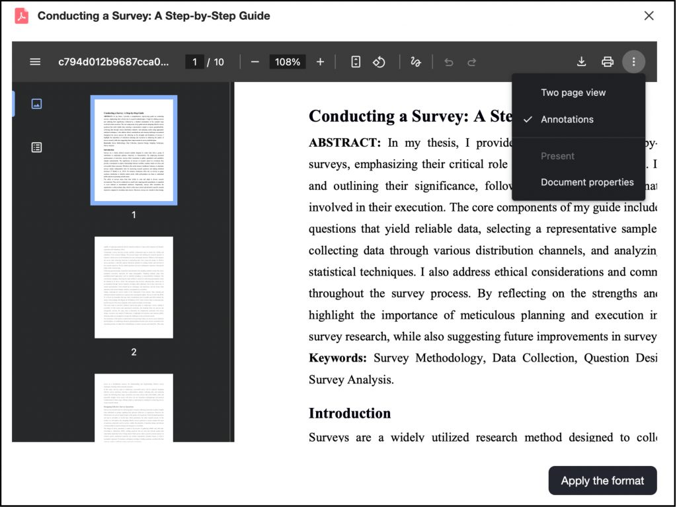This screenshot has height=507, width=677.
Task: Select the draw annotation tool
Action: 415,61
